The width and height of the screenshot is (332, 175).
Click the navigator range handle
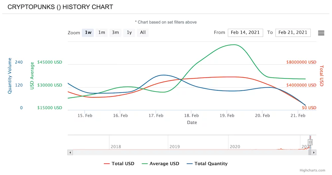click(x=310, y=142)
